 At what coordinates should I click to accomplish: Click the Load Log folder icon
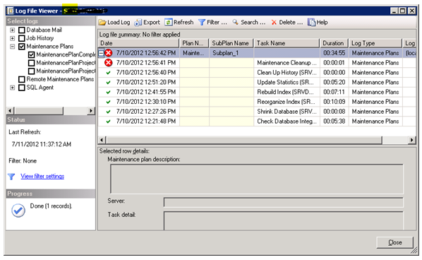(x=102, y=23)
